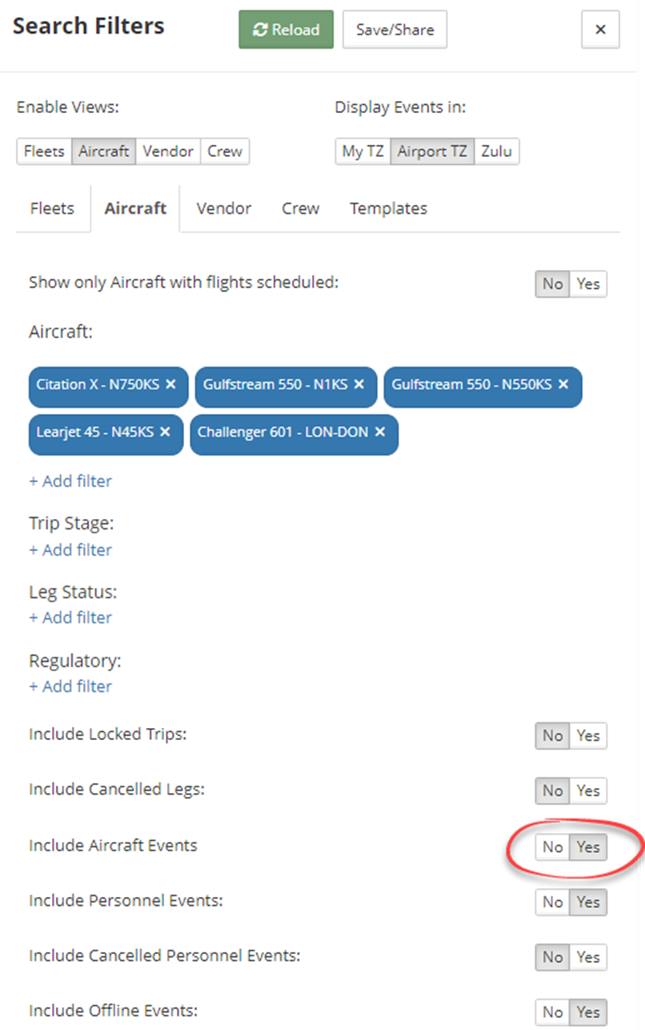The height and width of the screenshot is (1030, 645).
Task: Switch to the Vendor tab
Action: 224,208
